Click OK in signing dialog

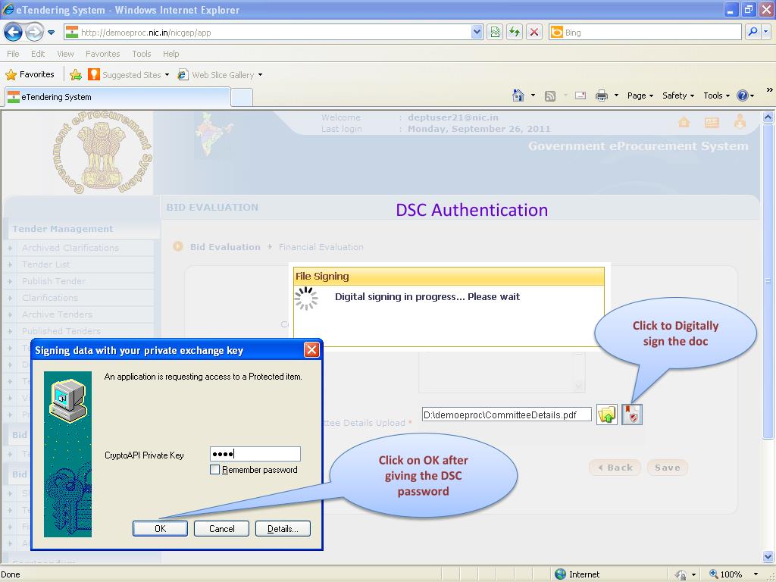pyautogui.click(x=161, y=528)
